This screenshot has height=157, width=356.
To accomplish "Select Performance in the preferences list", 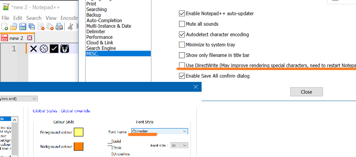I will [x=100, y=37].
